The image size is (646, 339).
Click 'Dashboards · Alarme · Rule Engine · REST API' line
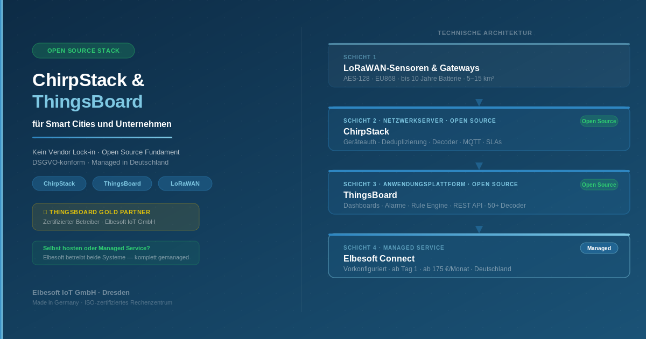coord(434,206)
